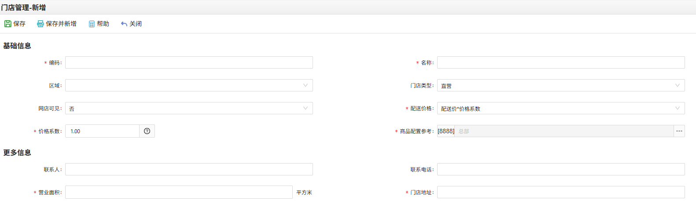This screenshot has height=204, width=696.
Task: Click the 联系人 input box
Action: click(189, 169)
